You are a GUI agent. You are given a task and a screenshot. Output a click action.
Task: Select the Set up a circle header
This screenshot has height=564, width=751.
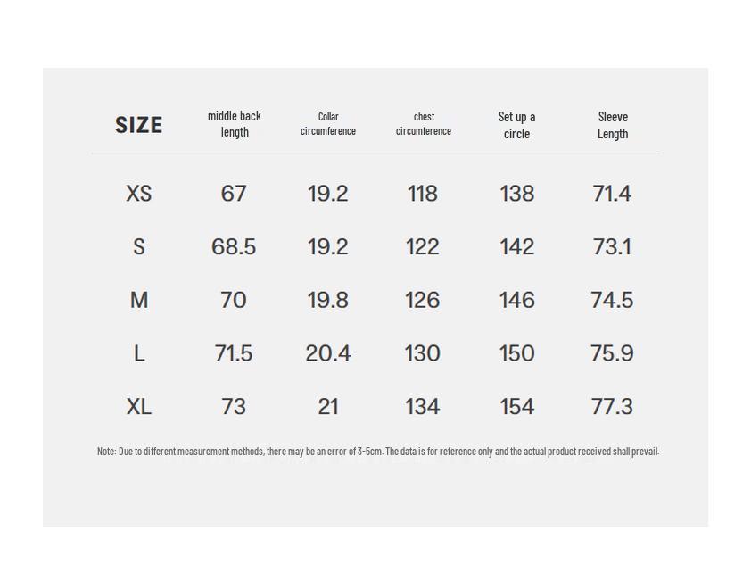[x=516, y=125]
